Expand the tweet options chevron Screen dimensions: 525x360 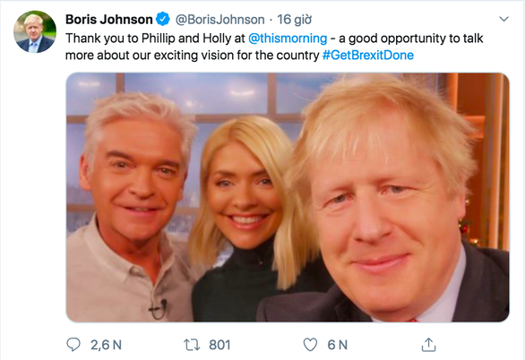503,19
